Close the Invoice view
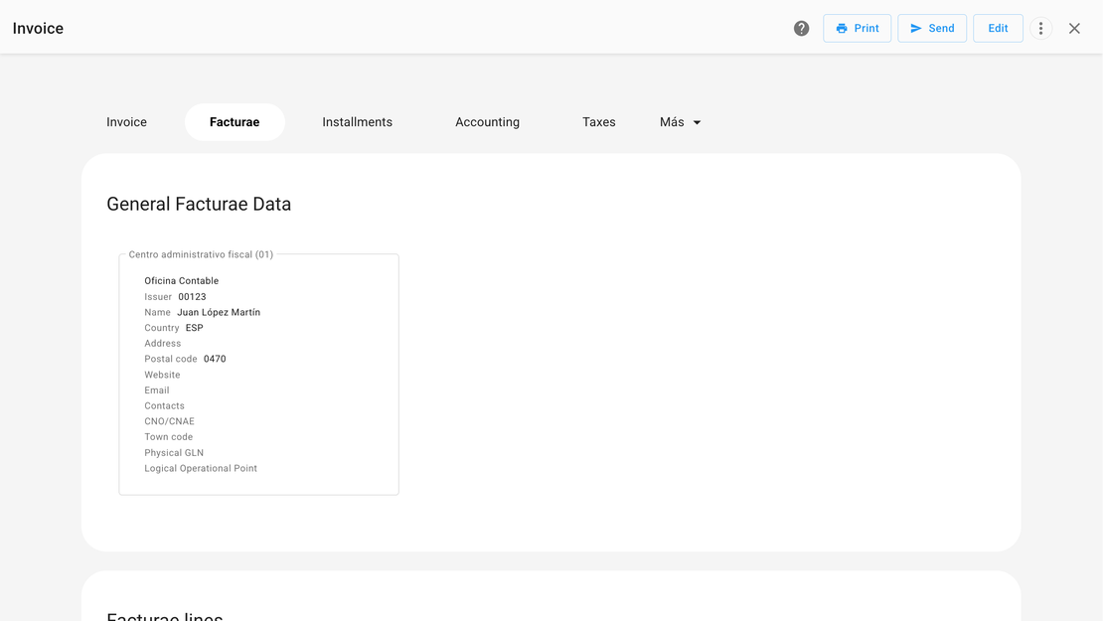The height and width of the screenshot is (621, 1103). pos(1074,29)
